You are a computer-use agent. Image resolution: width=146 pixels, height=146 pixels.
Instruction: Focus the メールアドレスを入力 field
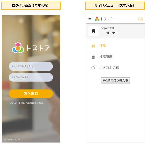(x=31, y=66)
